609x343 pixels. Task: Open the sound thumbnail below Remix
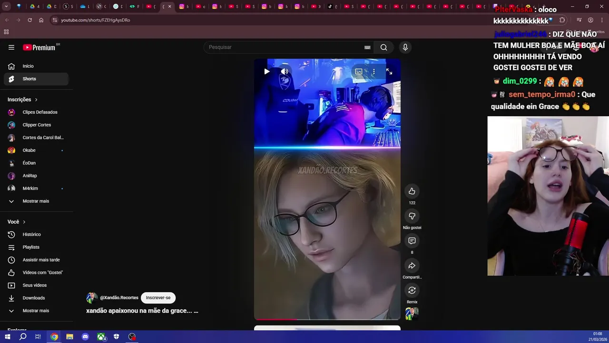(412, 313)
